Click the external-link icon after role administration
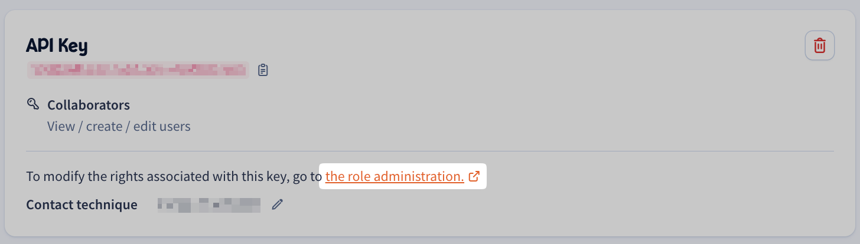Screen dimensions: 860x244 click(x=474, y=176)
